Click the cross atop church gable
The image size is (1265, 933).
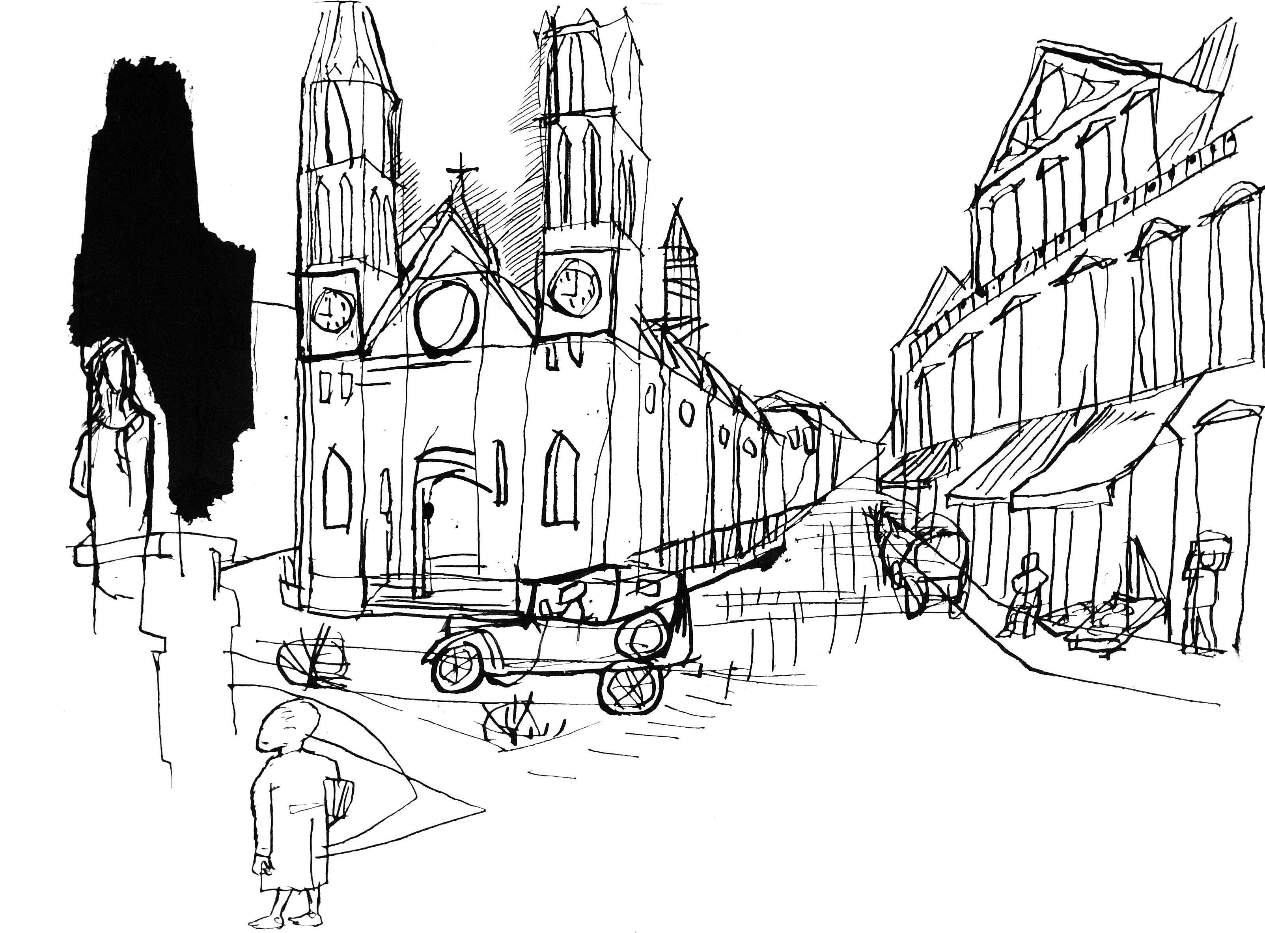(461, 171)
